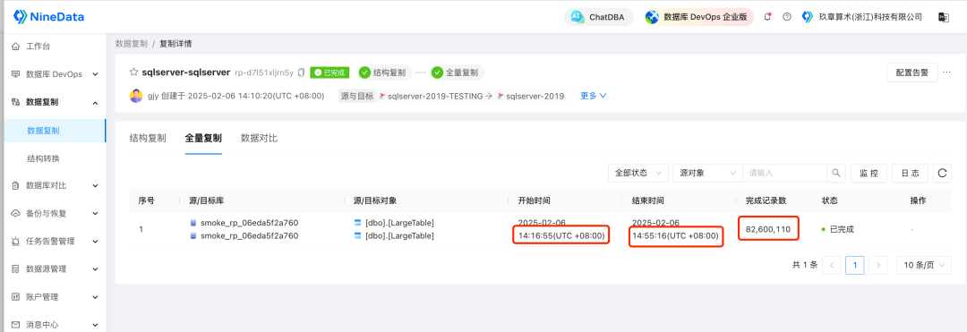
Task: Open the help question mark icon
Action: [787, 17]
